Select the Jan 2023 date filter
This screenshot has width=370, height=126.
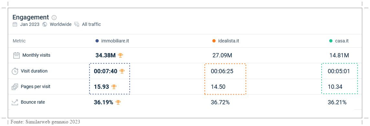(30, 24)
